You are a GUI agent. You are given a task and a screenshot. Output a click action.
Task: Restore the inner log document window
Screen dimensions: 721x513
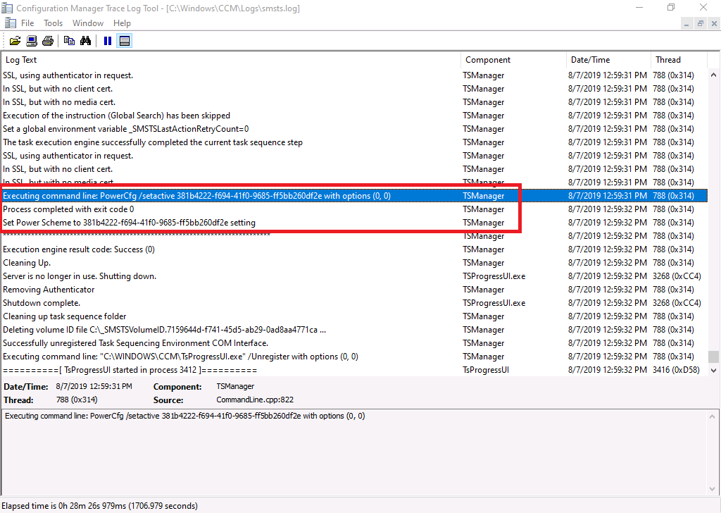pyautogui.click(x=701, y=23)
